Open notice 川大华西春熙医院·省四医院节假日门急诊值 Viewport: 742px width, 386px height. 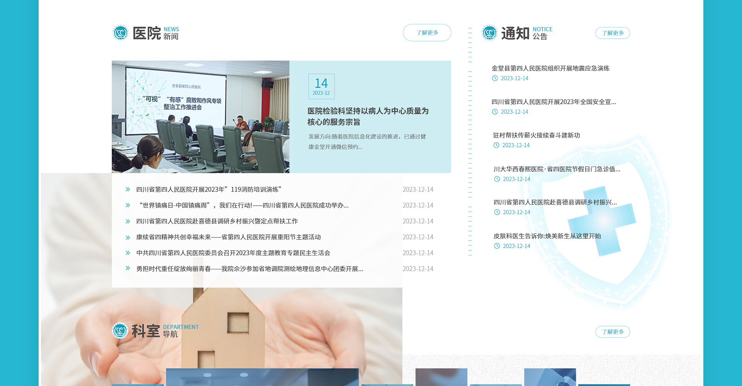pos(556,169)
